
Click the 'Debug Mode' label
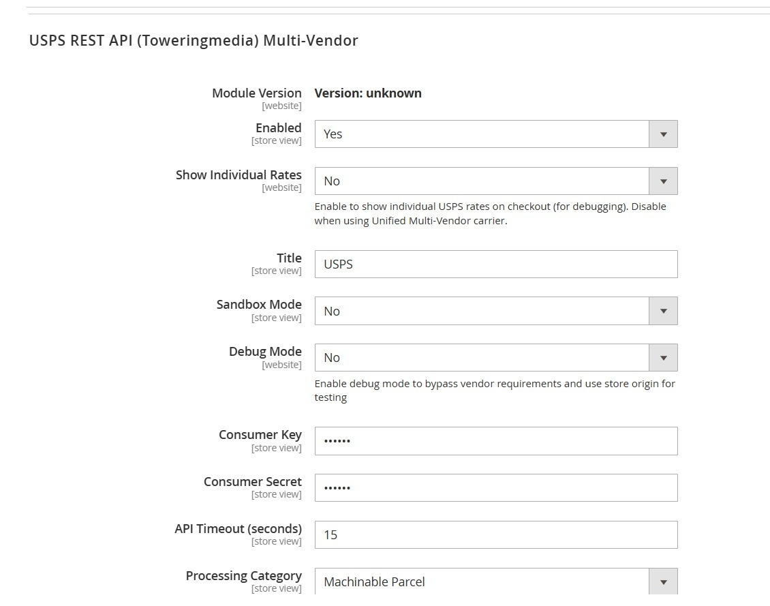pos(265,352)
